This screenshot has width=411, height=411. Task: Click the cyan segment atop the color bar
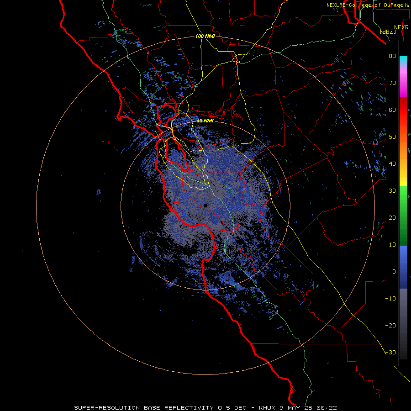pyautogui.click(x=403, y=59)
